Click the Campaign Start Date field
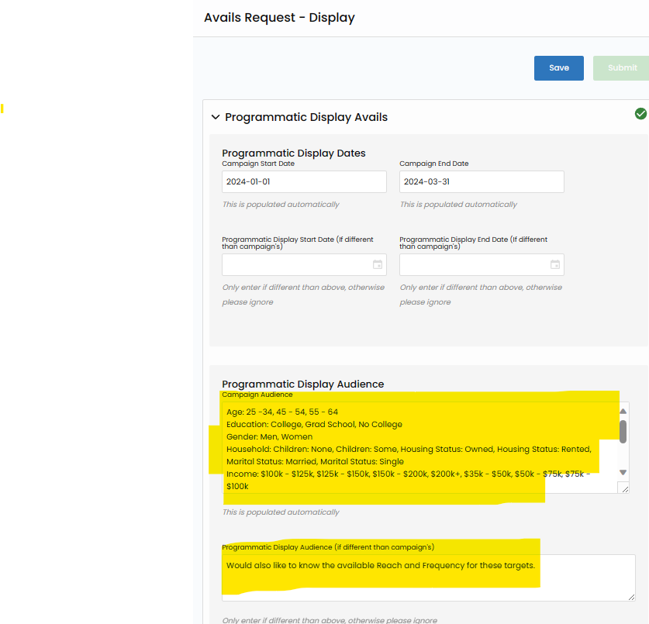 [x=304, y=182]
